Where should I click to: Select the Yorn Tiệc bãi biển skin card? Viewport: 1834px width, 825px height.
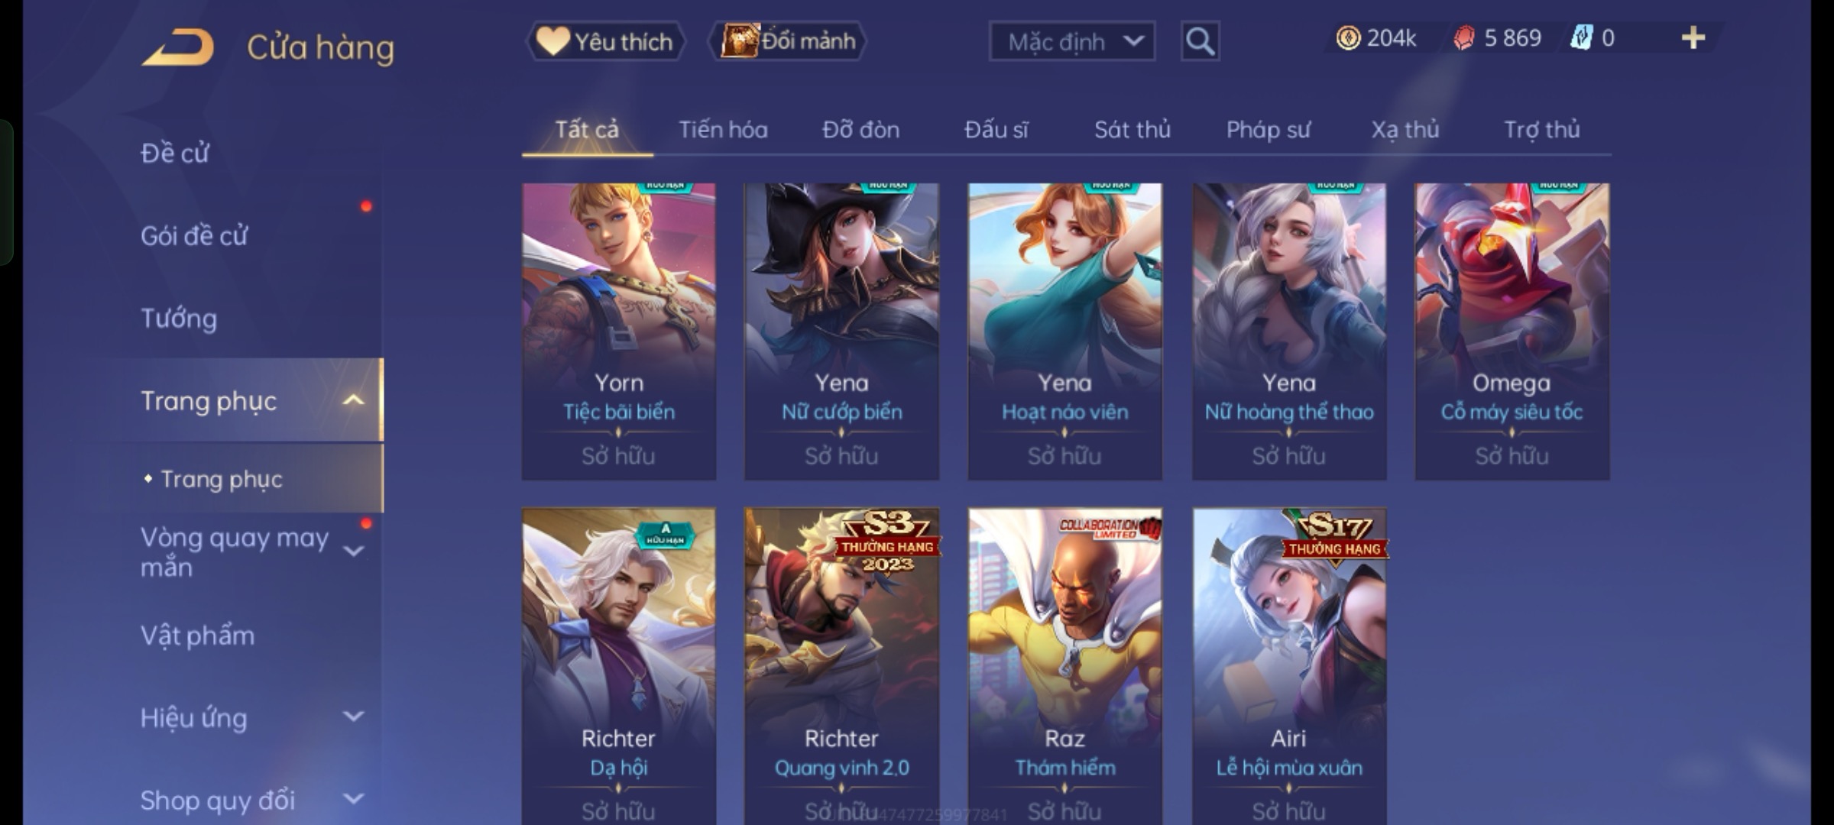click(618, 332)
